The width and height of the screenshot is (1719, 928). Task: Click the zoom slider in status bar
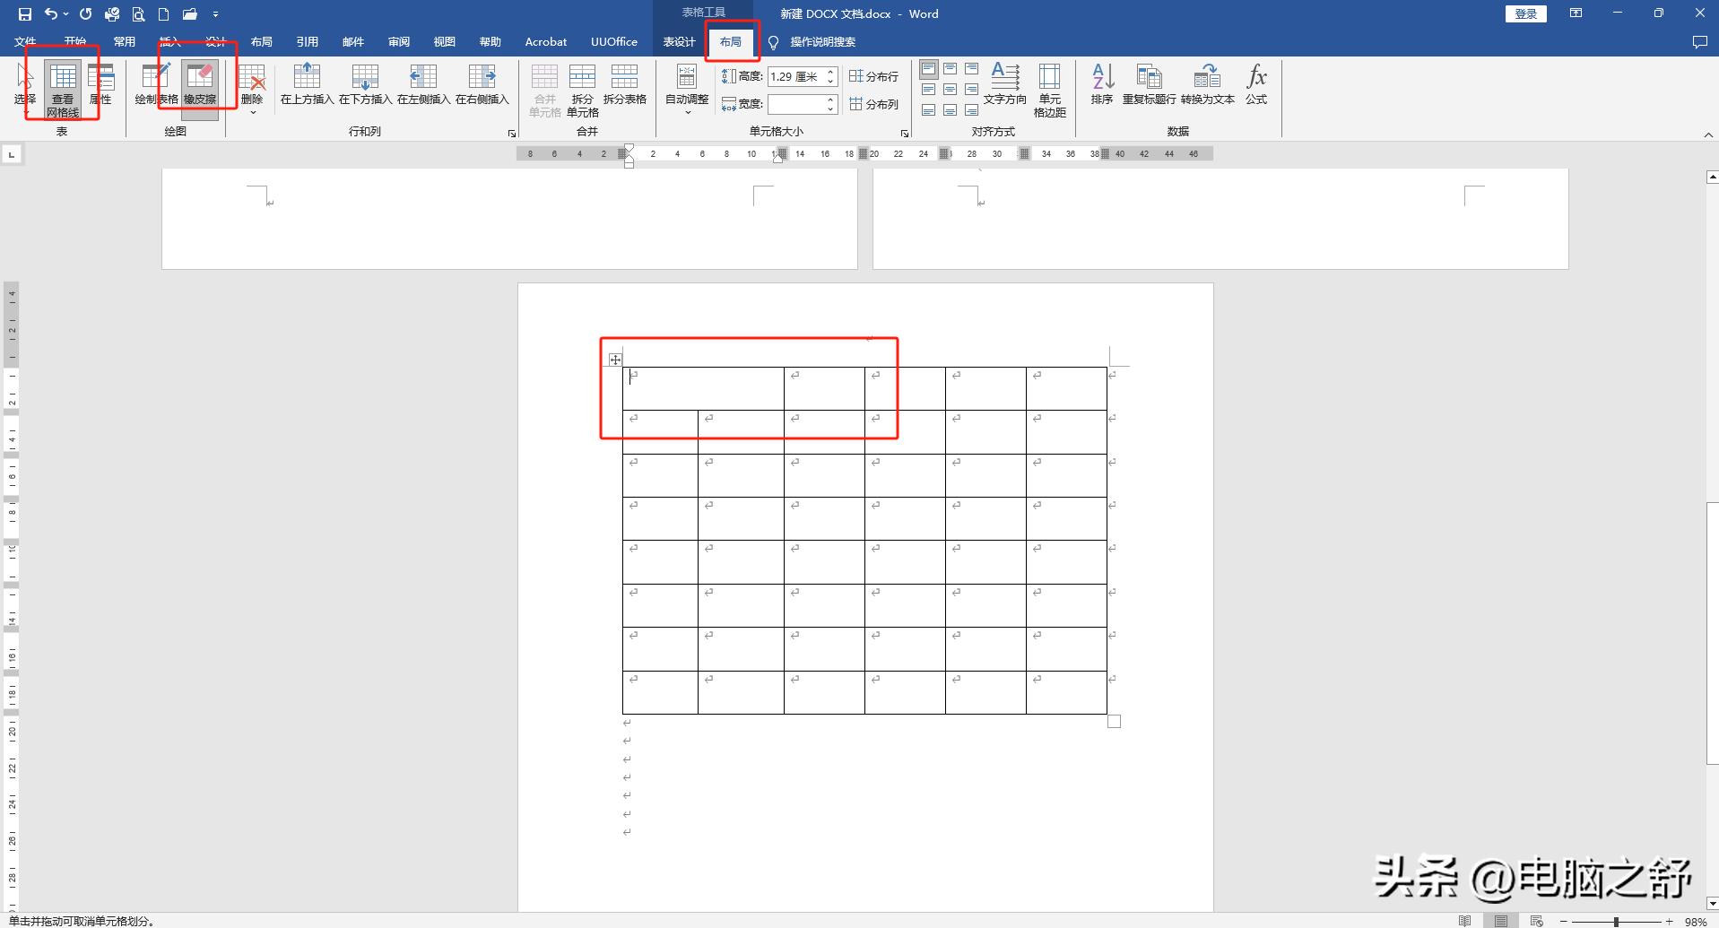1616,921
